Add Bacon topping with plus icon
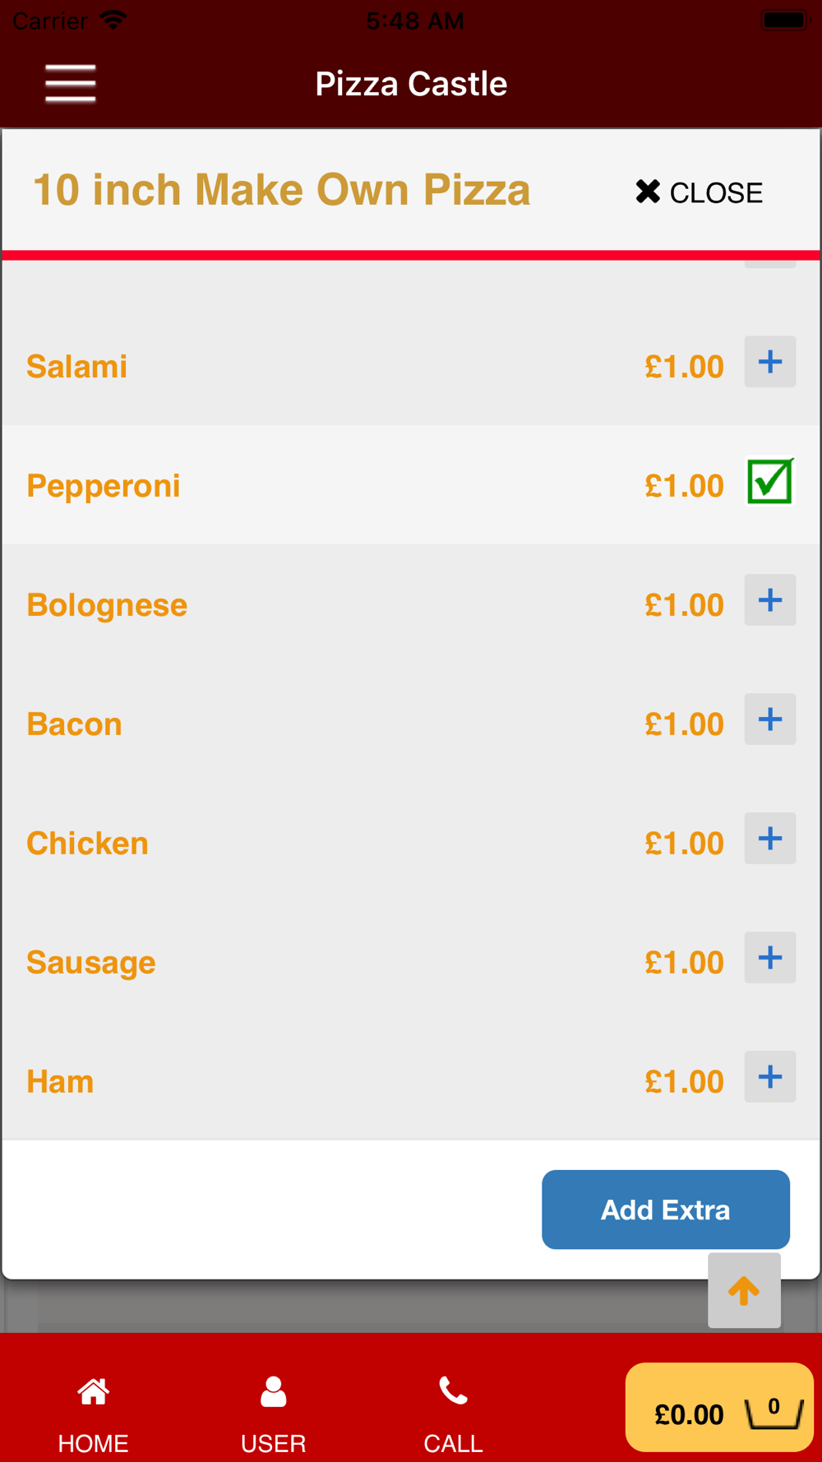 769,719
